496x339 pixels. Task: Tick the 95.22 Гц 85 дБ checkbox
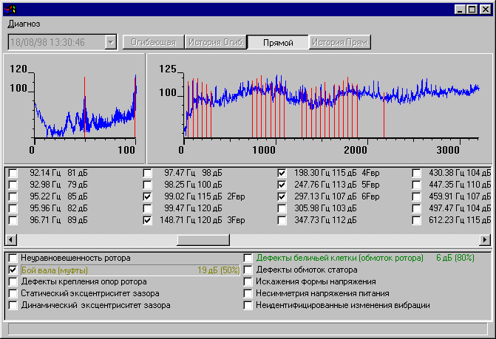(x=13, y=197)
